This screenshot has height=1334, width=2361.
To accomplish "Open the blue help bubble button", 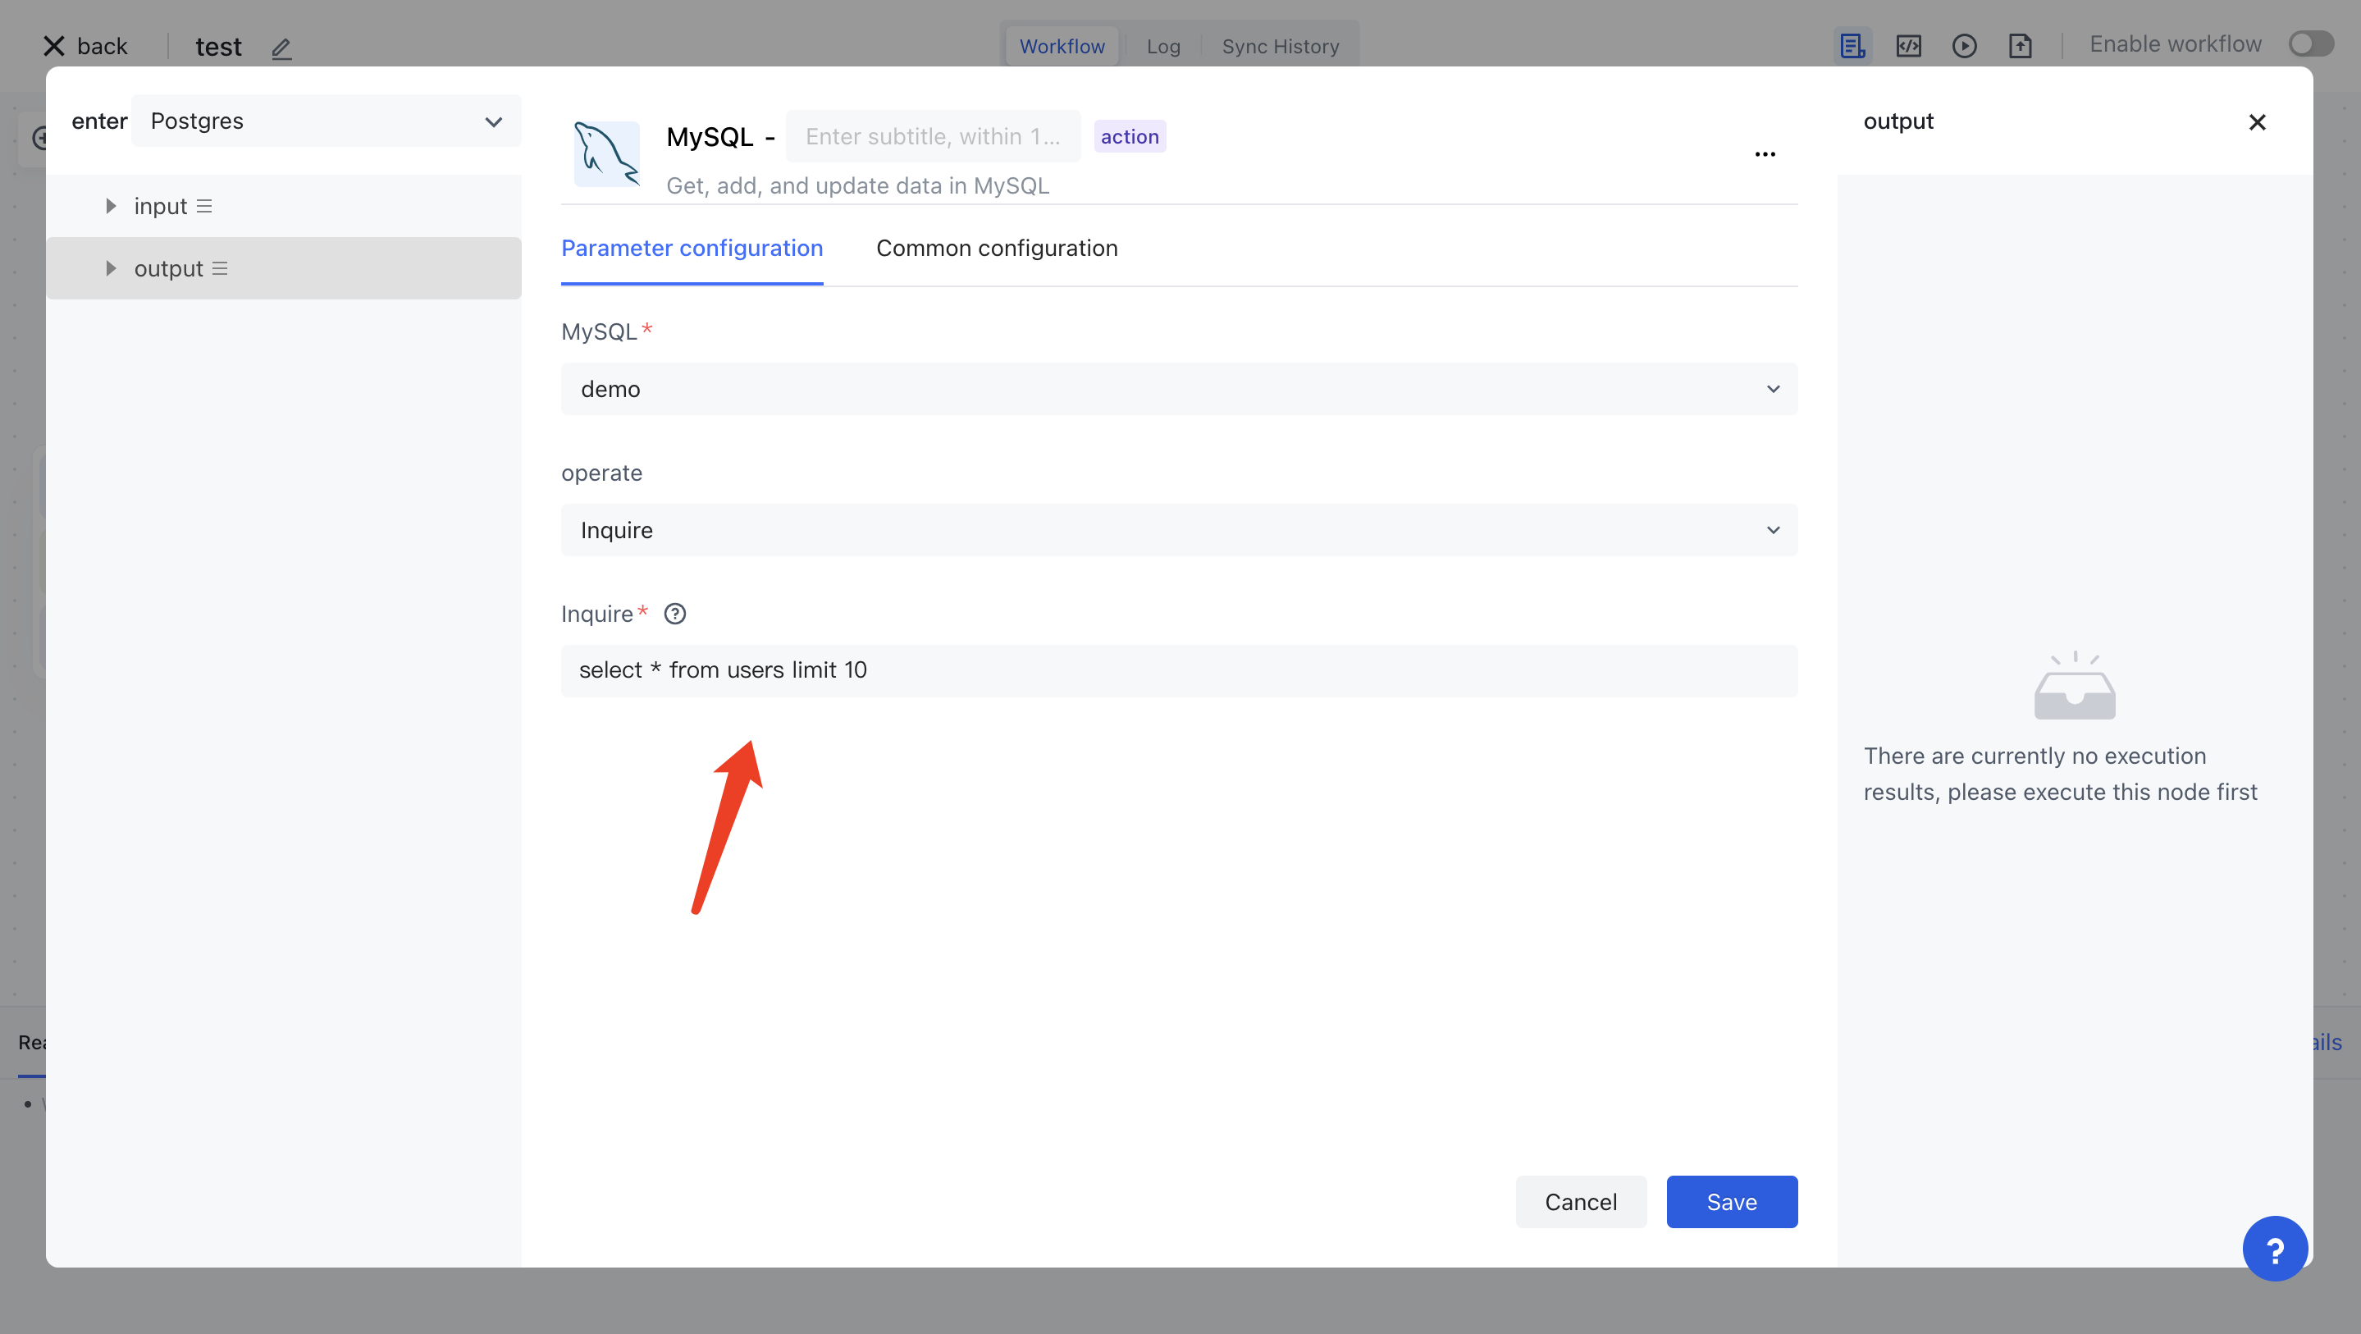I will click(2274, 1248).
